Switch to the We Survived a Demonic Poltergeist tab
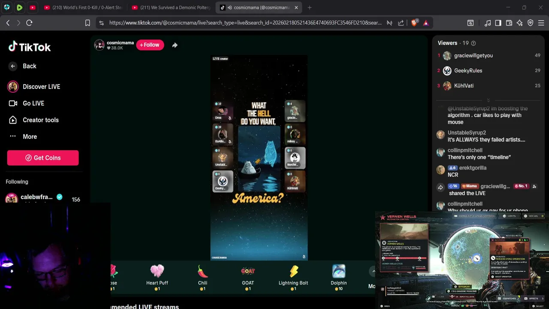Screen dimensions: 549x309 click(x=172, y=7)
